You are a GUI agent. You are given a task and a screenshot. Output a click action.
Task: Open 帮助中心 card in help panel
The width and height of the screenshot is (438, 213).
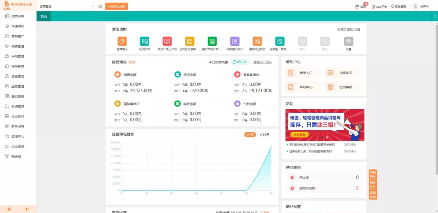point(304,87)
